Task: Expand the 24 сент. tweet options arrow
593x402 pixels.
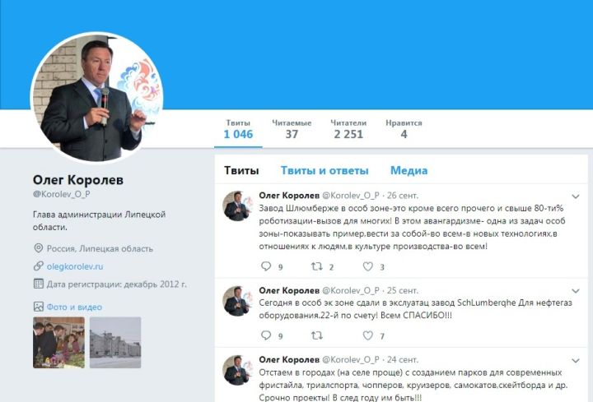Action: coord(576,360)
